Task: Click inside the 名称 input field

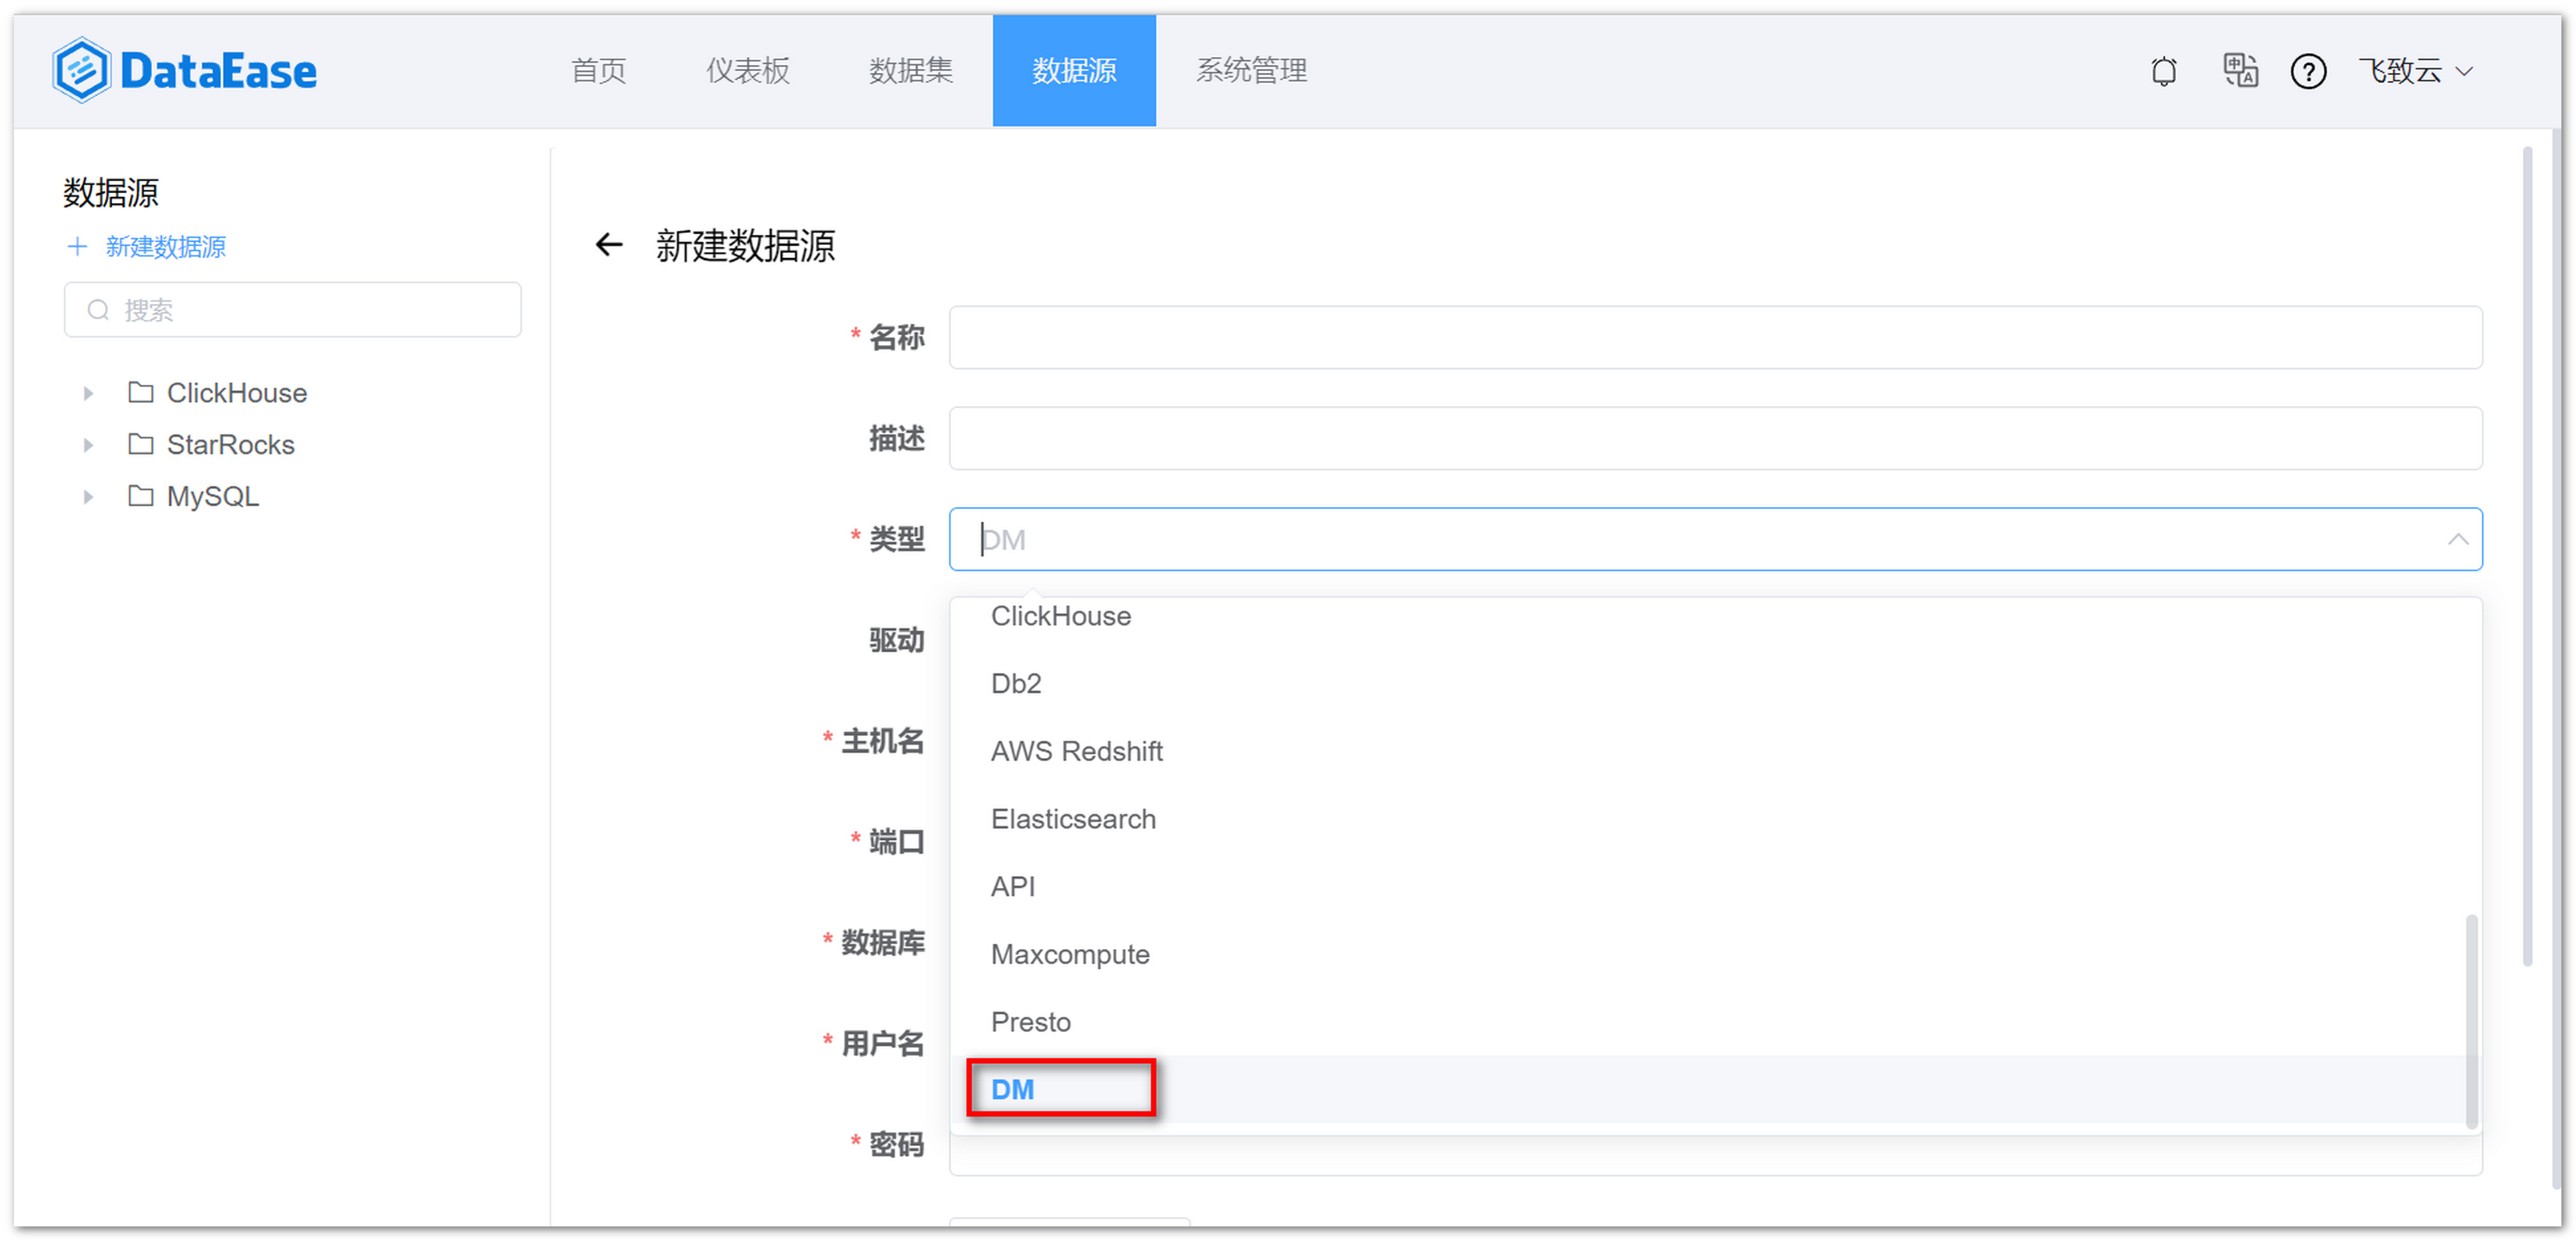Action: click(x=1700, y=337)
